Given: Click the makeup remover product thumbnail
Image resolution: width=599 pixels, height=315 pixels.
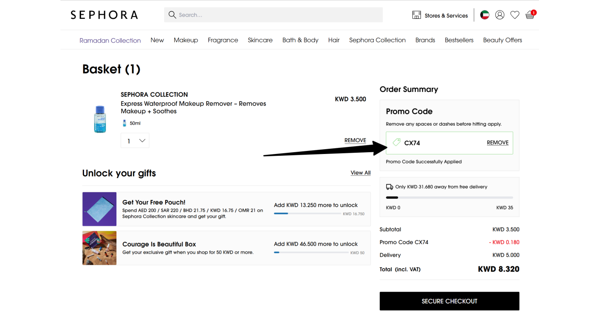Looking at the screenshot, I should tap(100, 119).
